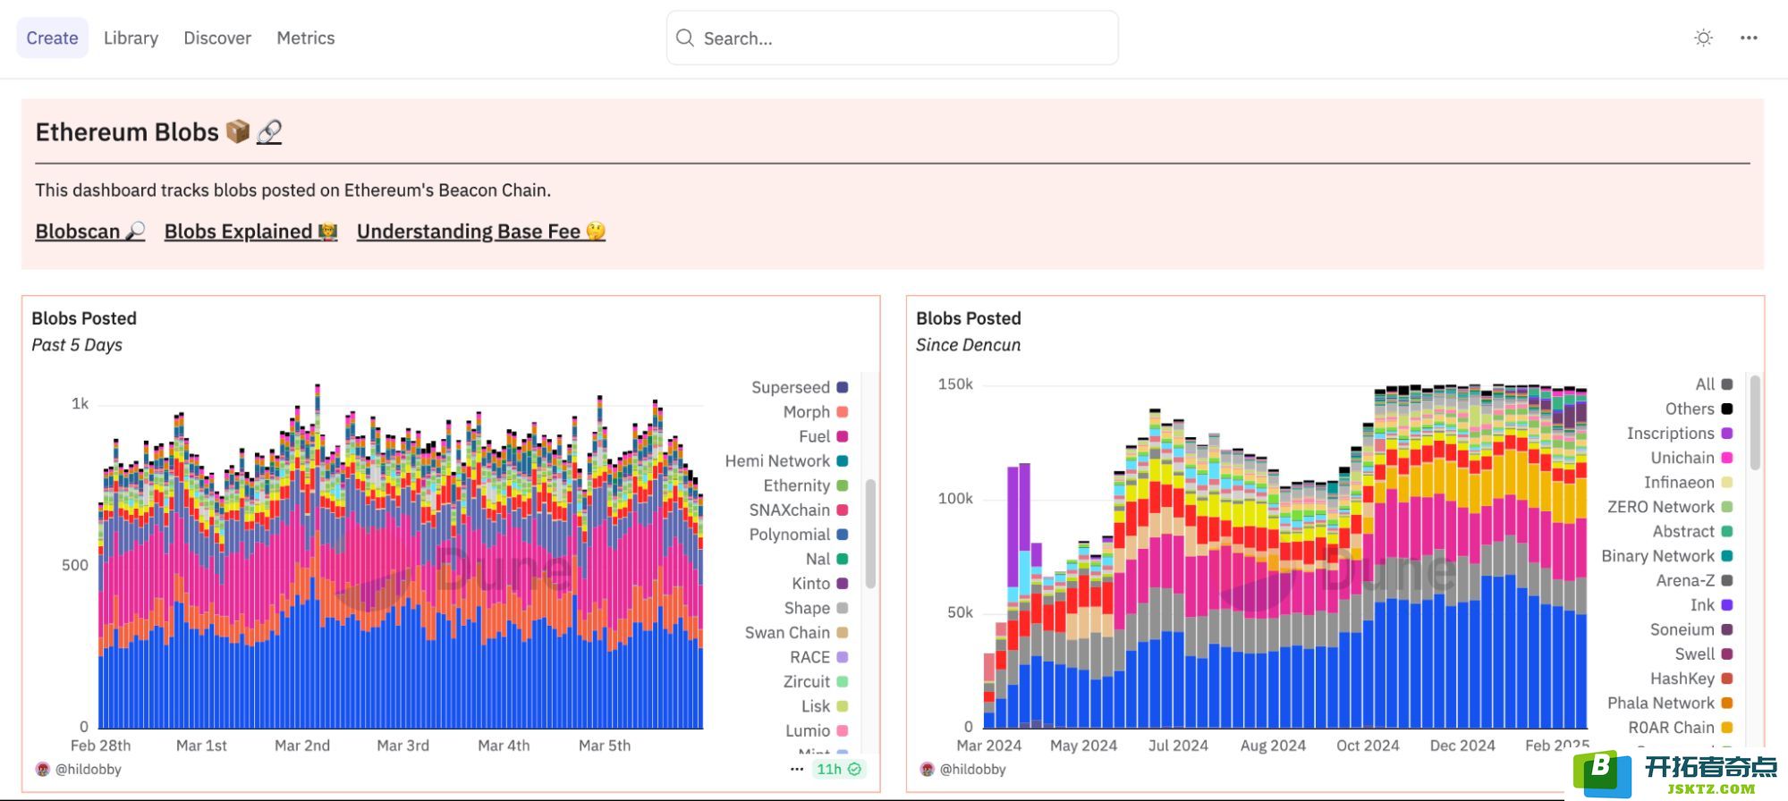Focus the Search input field
Image resolution: width=1788 pixels, height=801 pixels.
(x=892, y=38)
